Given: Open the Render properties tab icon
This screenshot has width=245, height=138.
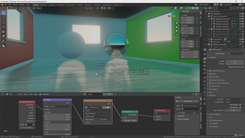Looking at the screenshot, I should tap(205, 59).
